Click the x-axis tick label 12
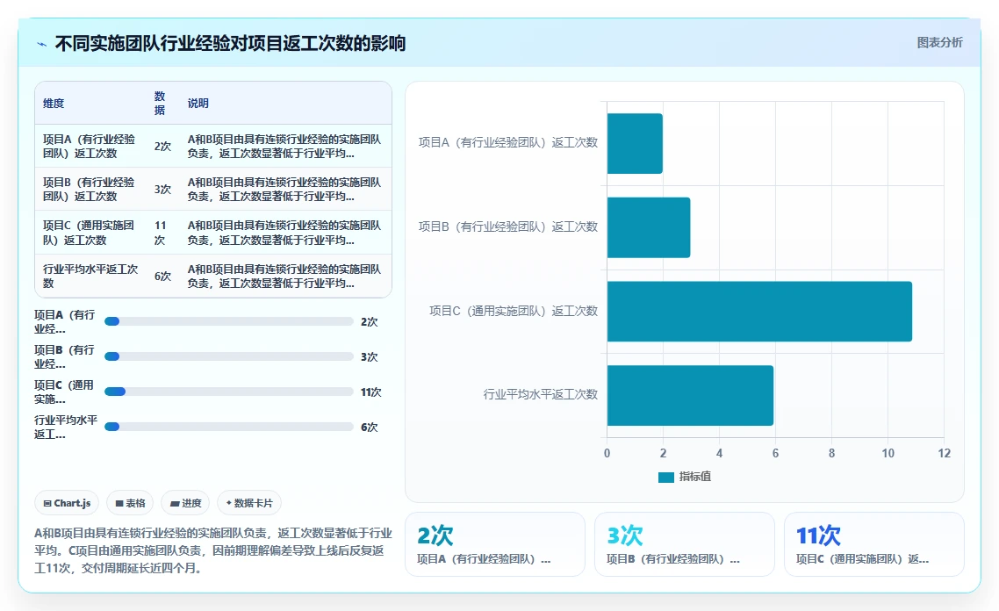The height and width of the screenshot is (611, 999). (944, 453)
